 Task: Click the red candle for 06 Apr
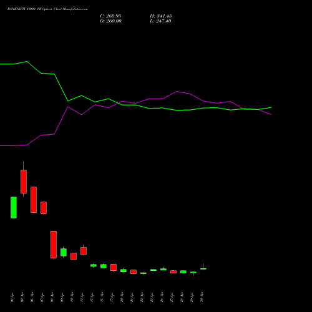point(34,200)
